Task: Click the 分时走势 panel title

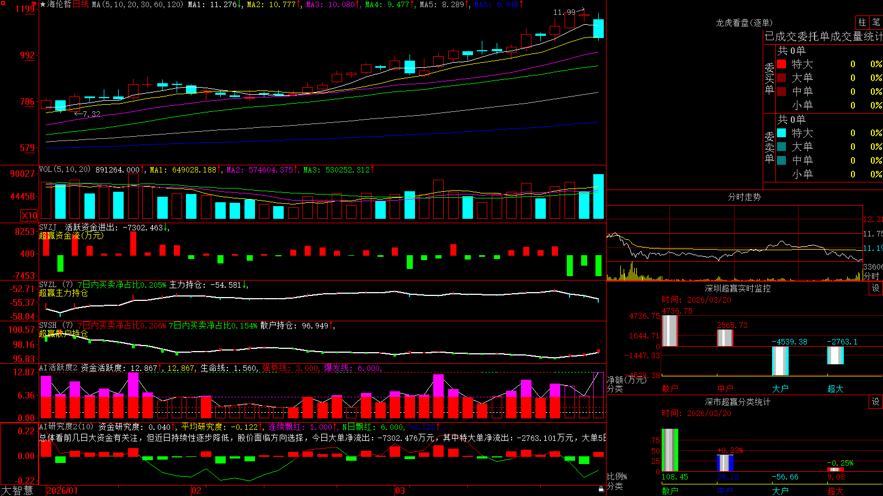Action: (744, 197)
